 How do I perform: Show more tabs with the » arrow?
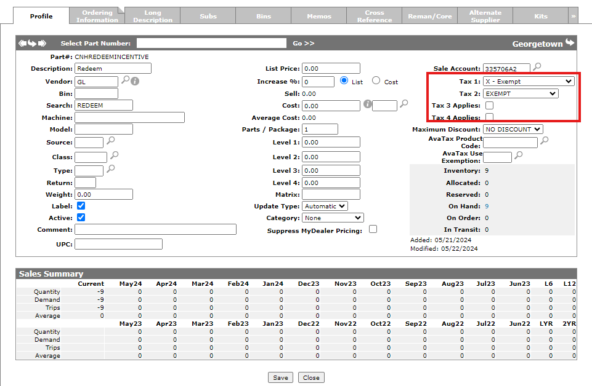pyautogui.click(x=573, y=16)
